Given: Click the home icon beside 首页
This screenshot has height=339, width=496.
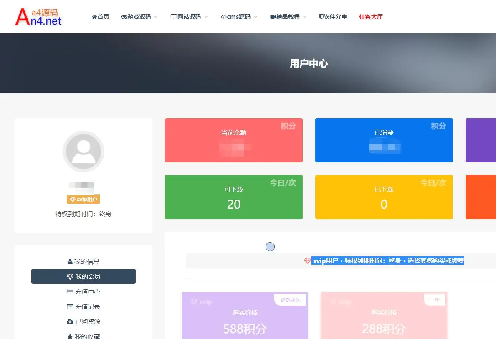Looking at the screenshot, I should click(94, 17).
